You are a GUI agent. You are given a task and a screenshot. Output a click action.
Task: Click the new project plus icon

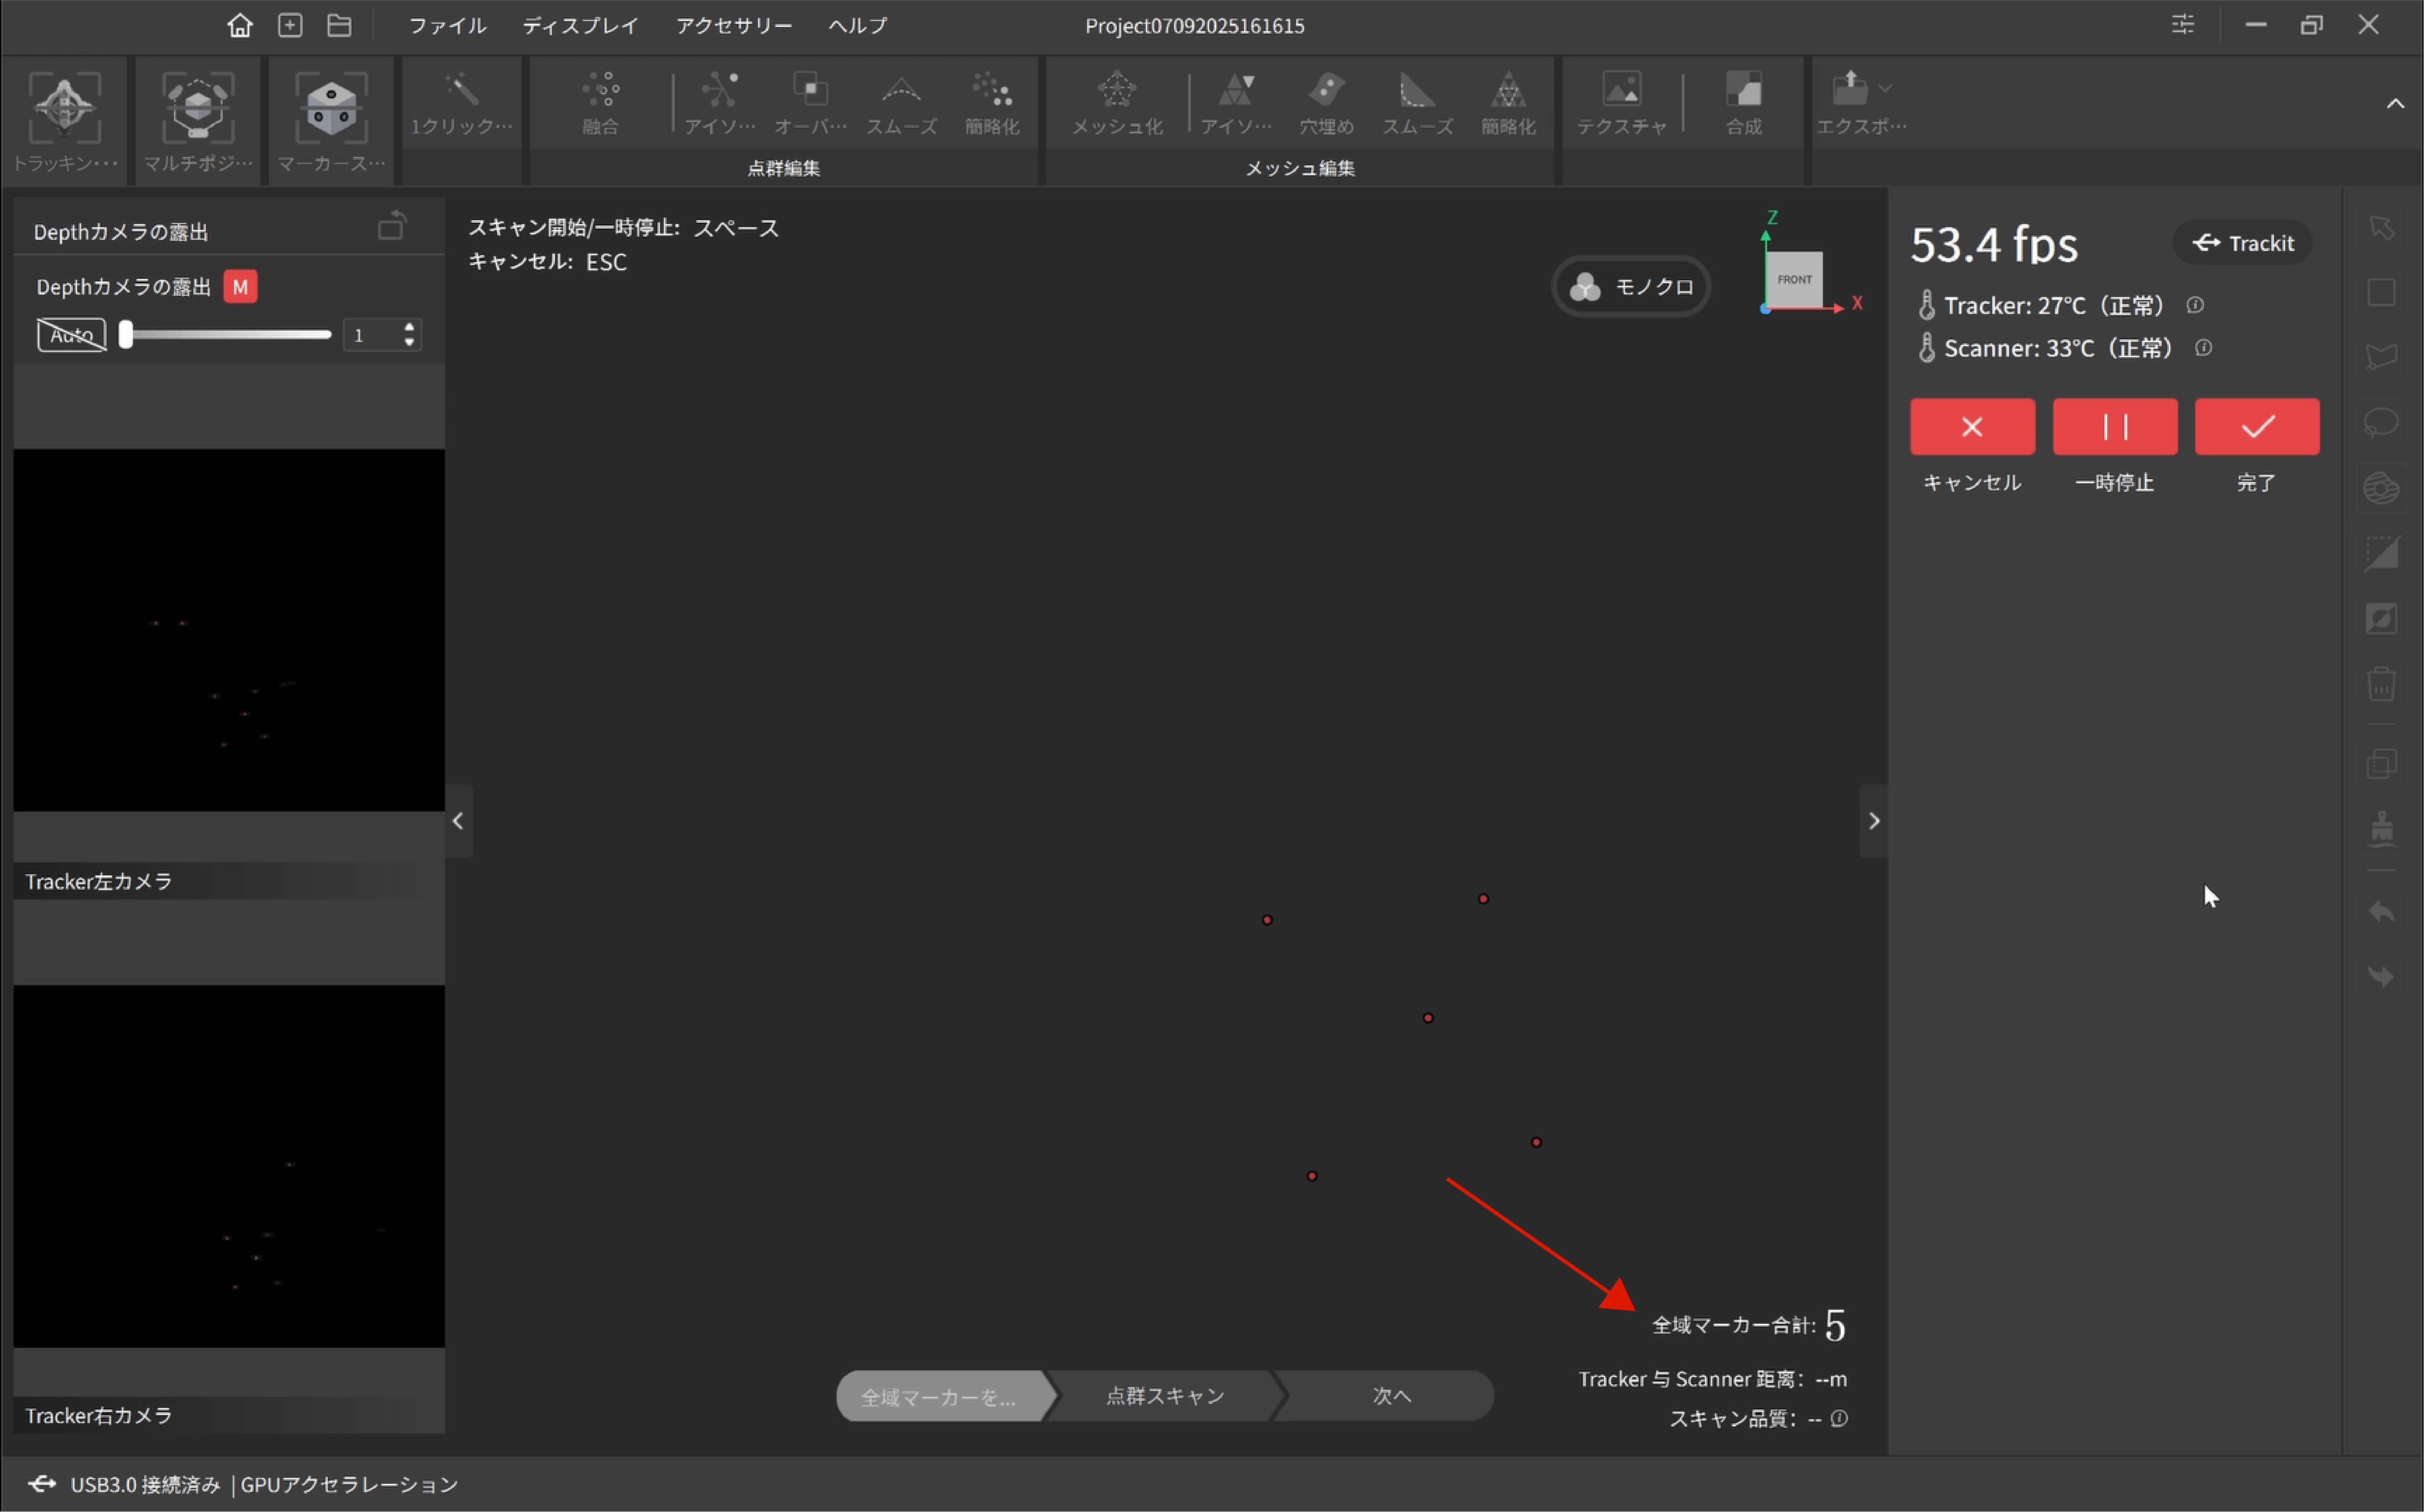290,25
